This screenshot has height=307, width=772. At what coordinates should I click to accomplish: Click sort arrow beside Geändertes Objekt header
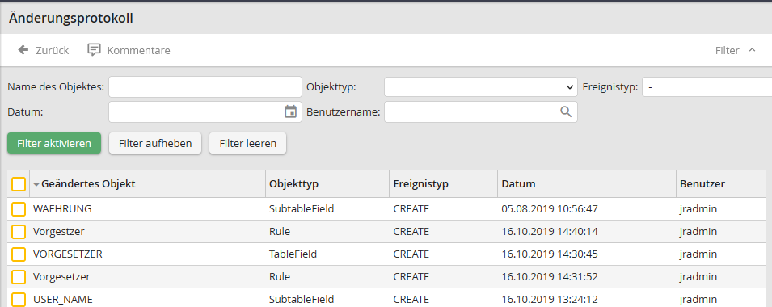coord(36,184)
